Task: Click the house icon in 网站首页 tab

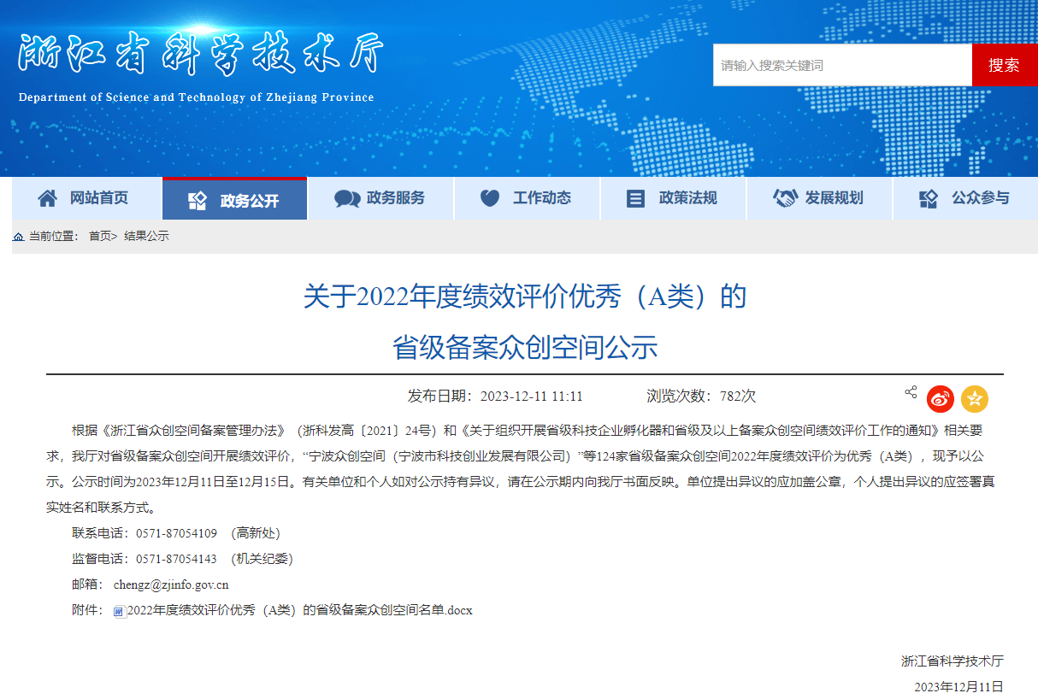Action: point(48,198)
